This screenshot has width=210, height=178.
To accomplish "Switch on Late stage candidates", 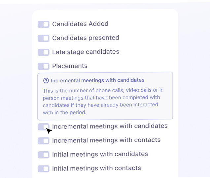I will [43, 52].
